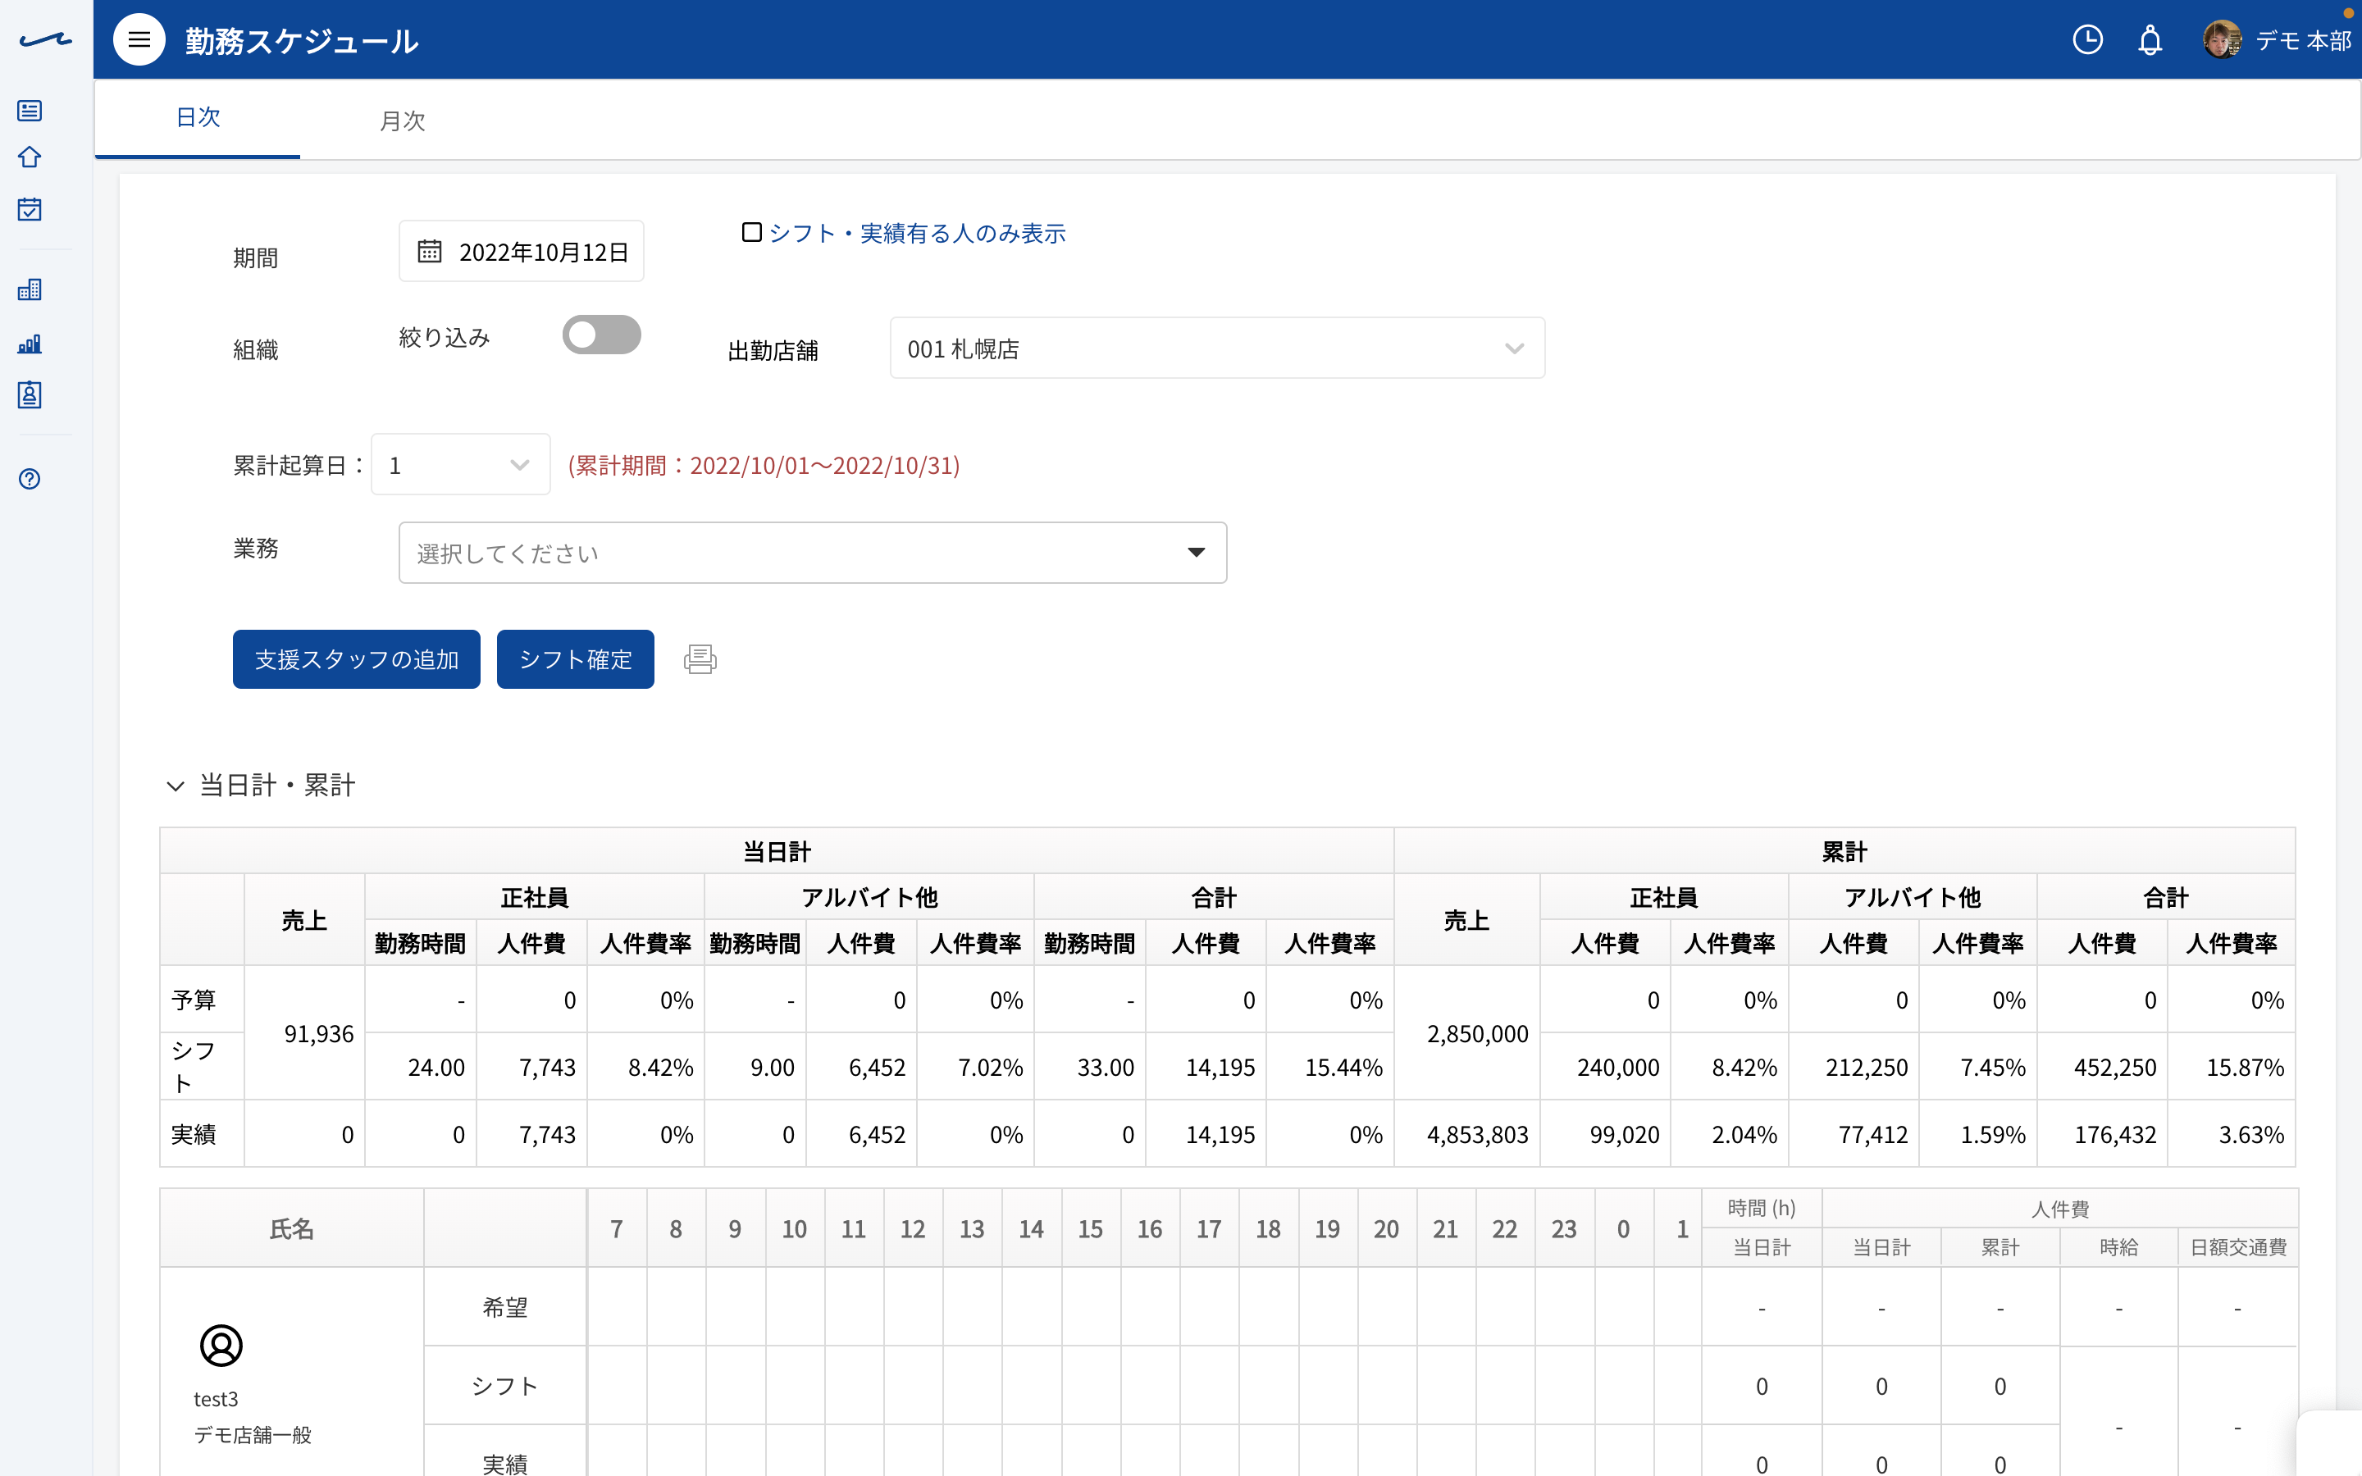Click 支援スタッフの追加 button
The image size is (2362, 1476).
(x=356, y=659)
